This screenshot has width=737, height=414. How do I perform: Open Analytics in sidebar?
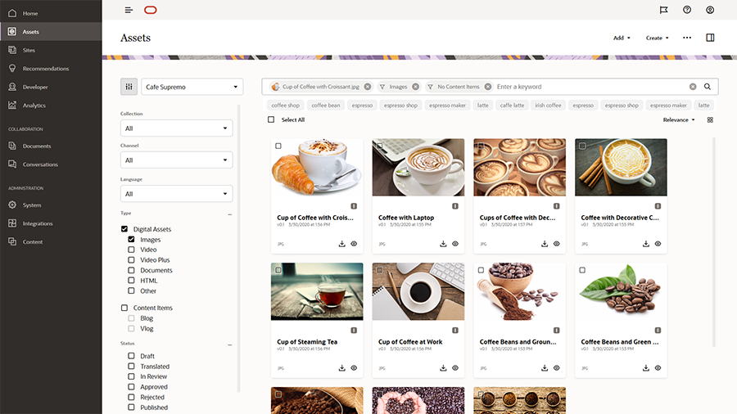pyautogui.click(x=51, y=106)
